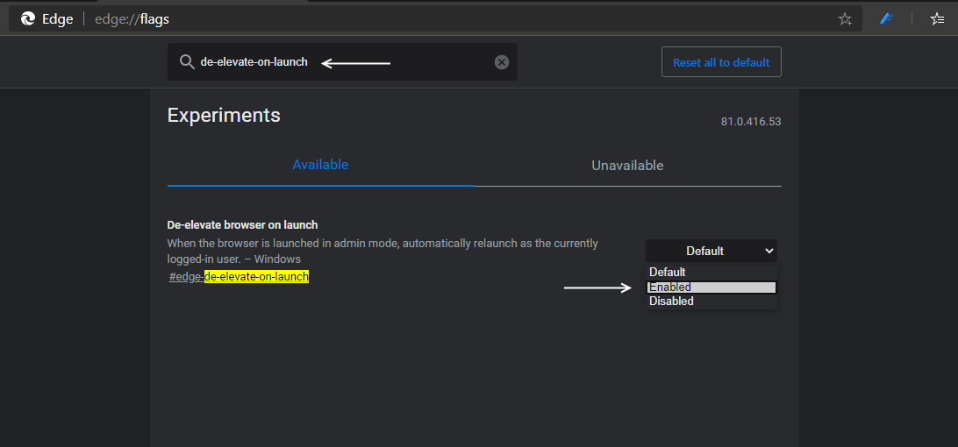This screenshot has width=958, height=447.
Task: Switch to the Available tab
Action: [320, 165]
